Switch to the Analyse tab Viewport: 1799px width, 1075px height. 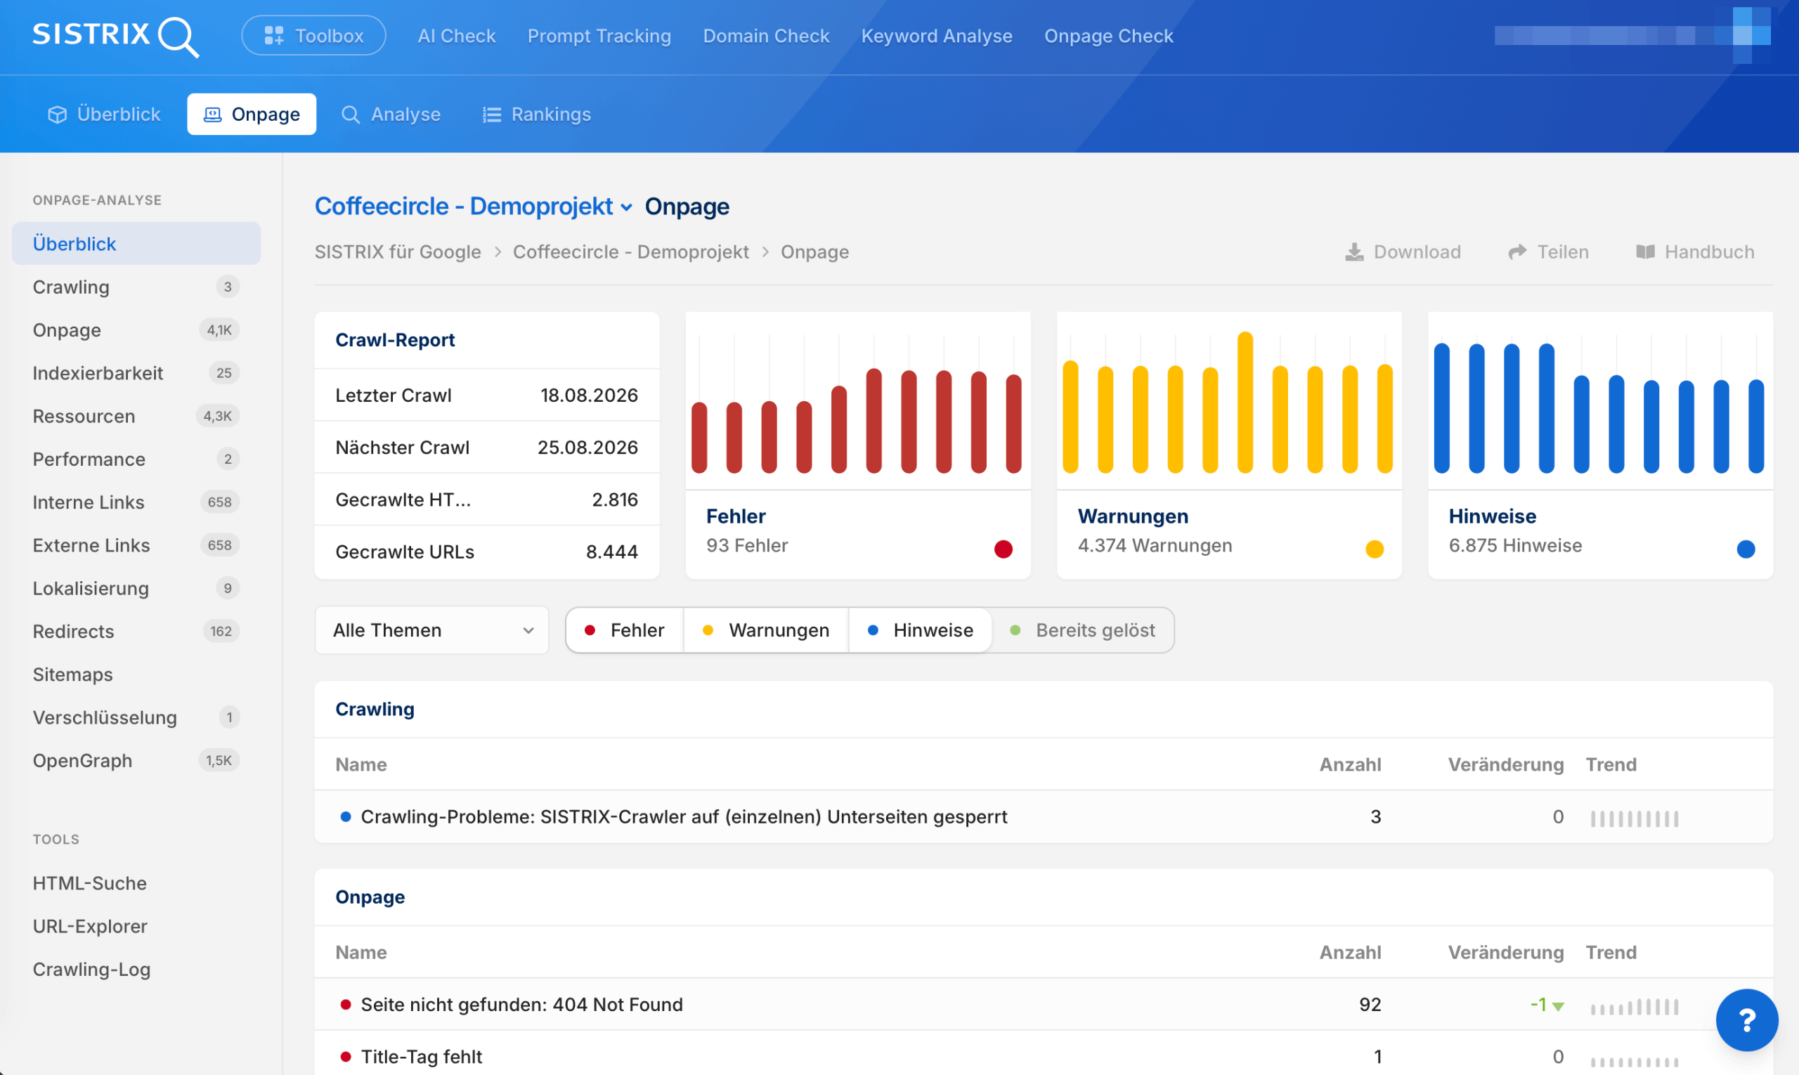[x=391, y=115]
